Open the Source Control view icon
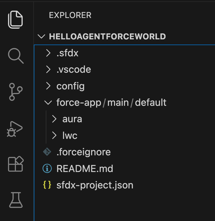 coord(16,92)
